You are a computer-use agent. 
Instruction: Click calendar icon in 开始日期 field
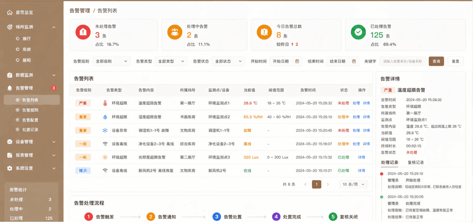point(297,61)
